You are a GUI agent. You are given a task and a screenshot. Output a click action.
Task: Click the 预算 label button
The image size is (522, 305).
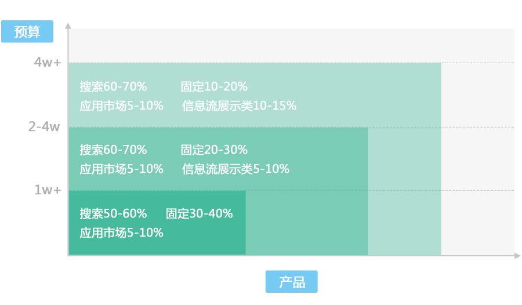[27, 31]
